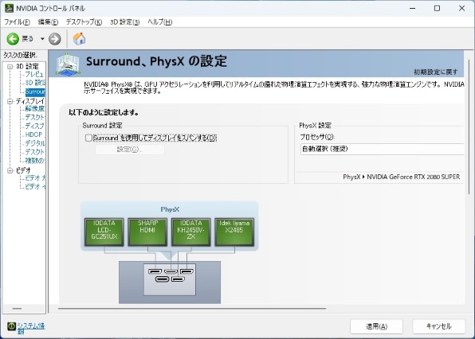This screenshot has height=339, width=475.
Task: Click the horizontal scrollbar under the settings pane
Action: point(192,309)
